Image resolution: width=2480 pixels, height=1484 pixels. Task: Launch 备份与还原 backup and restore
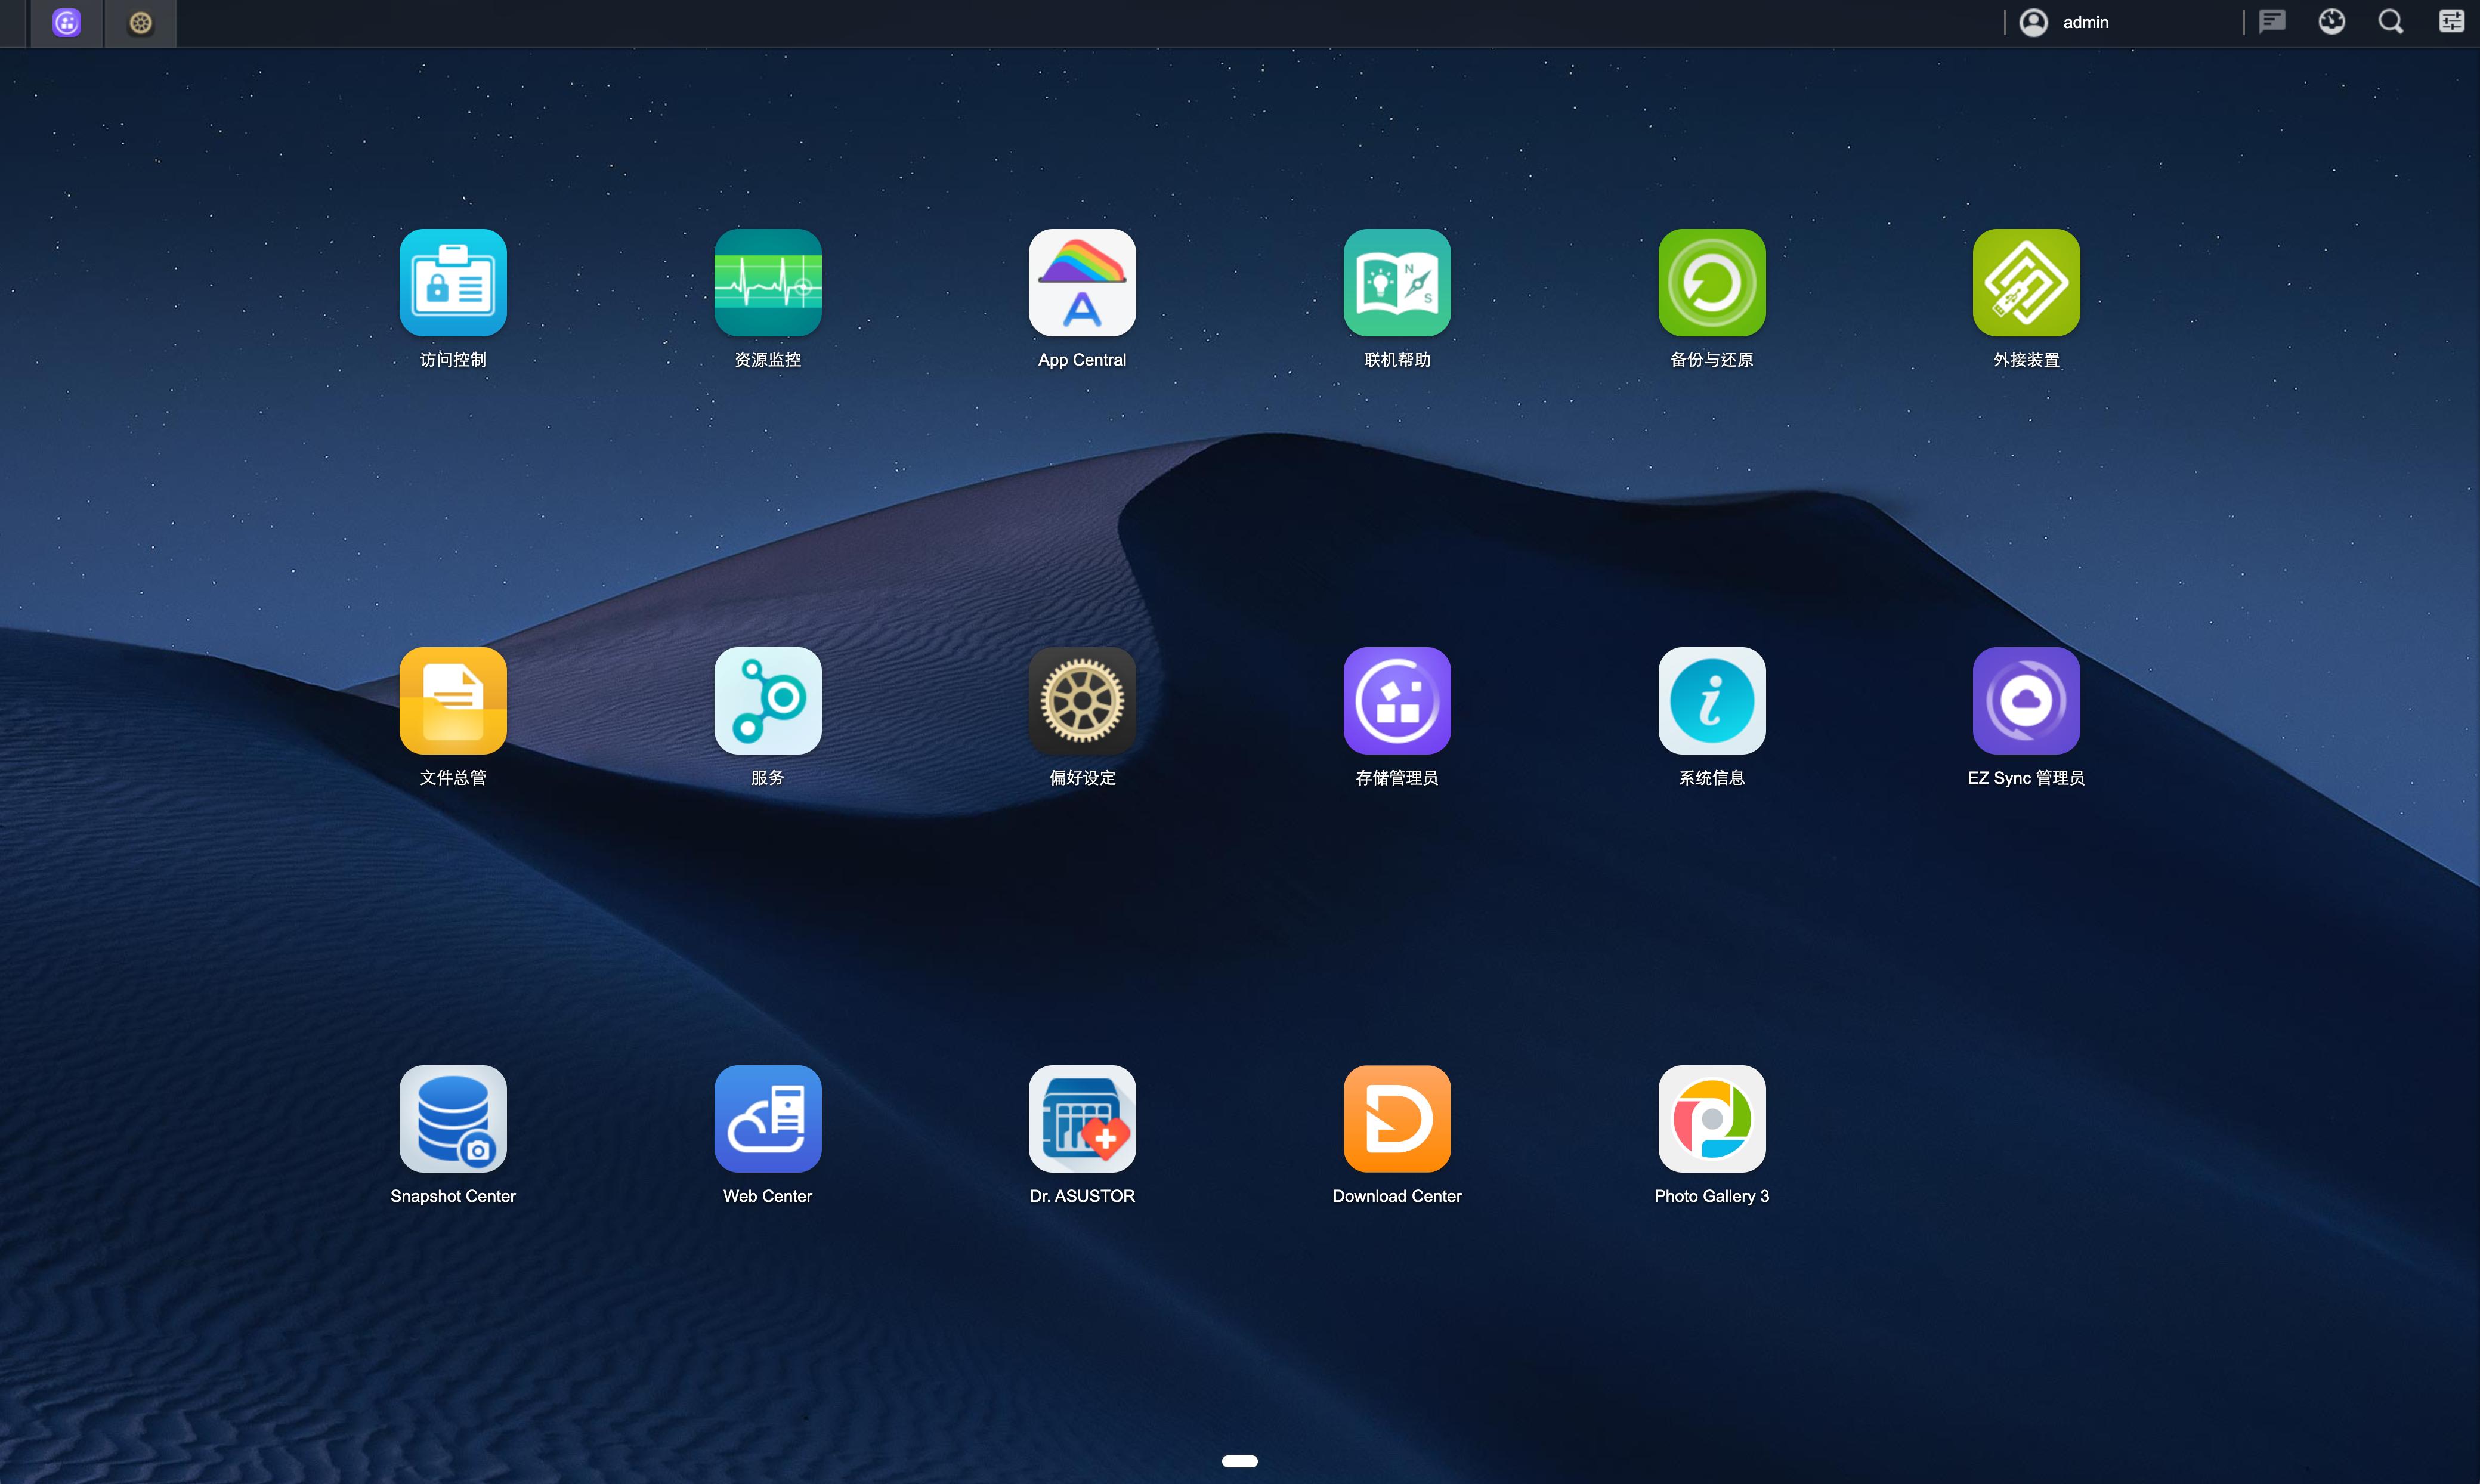click(x=1711, y=283)
